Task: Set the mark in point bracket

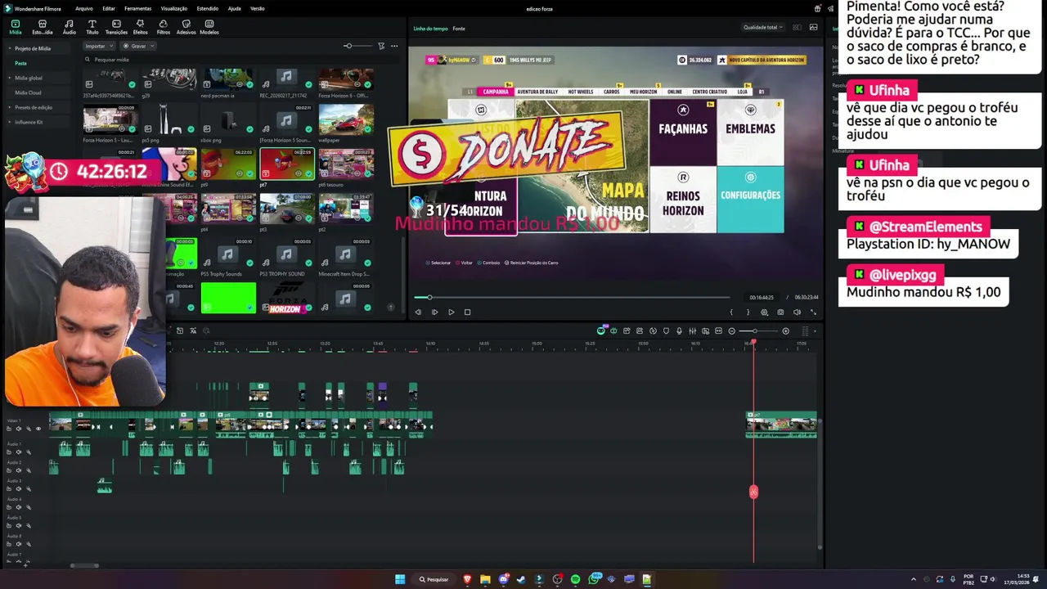Action: (731, 312)
